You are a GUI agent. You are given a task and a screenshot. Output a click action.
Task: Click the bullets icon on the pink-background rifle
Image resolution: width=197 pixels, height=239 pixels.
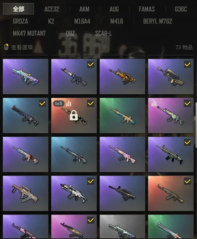(x=154, y=104)
